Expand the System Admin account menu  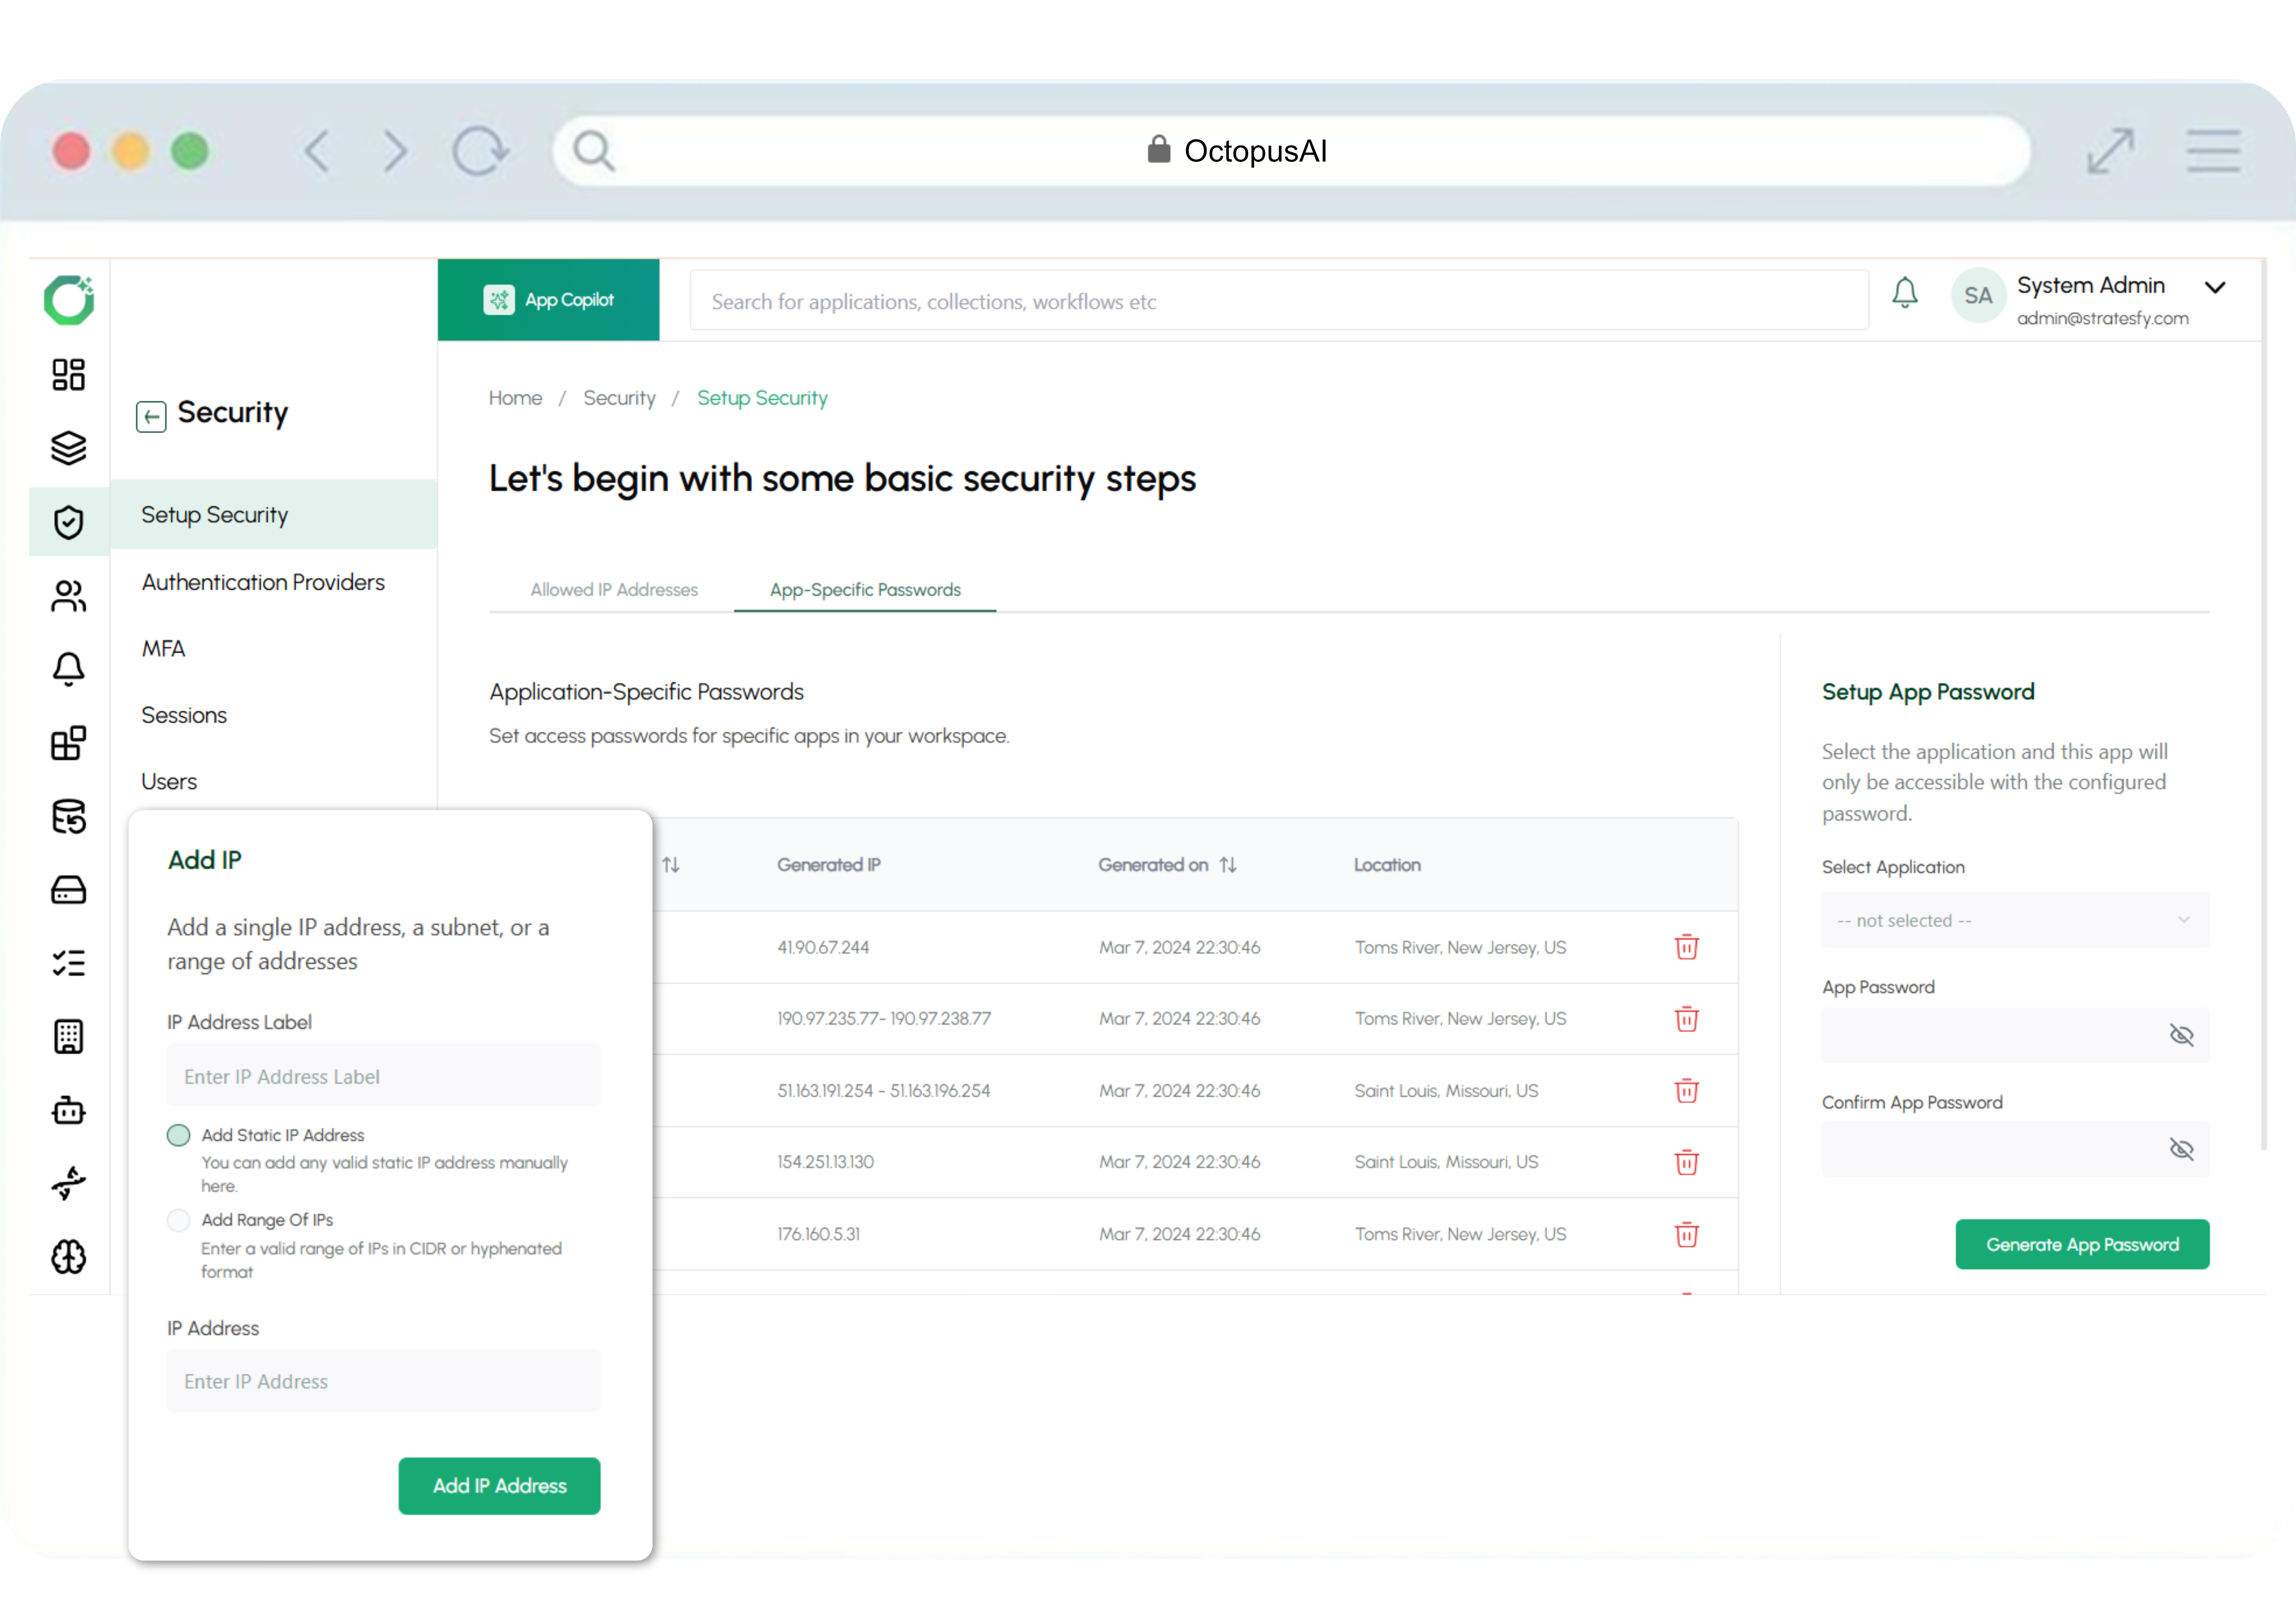(x=2214, y=288)
